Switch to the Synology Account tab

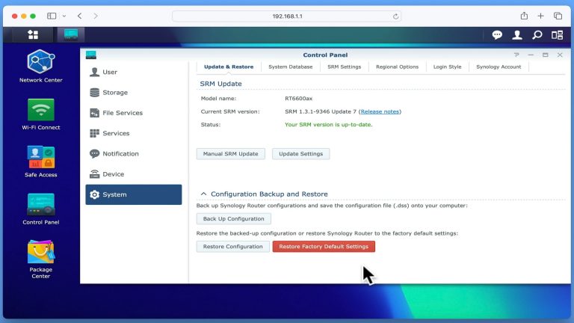(x=499, y=67)
